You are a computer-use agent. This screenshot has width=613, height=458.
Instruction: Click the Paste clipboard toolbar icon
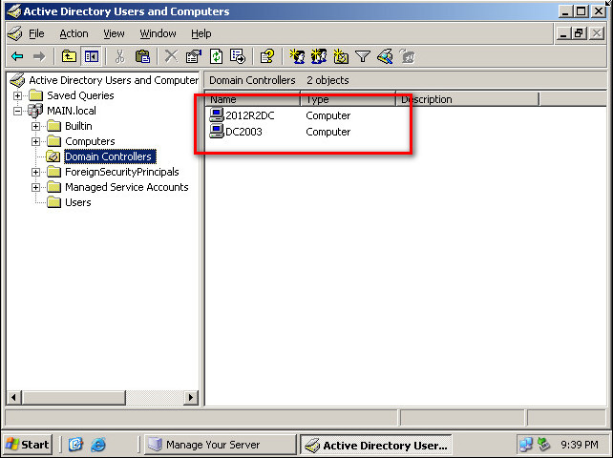(x=142, y=57)
